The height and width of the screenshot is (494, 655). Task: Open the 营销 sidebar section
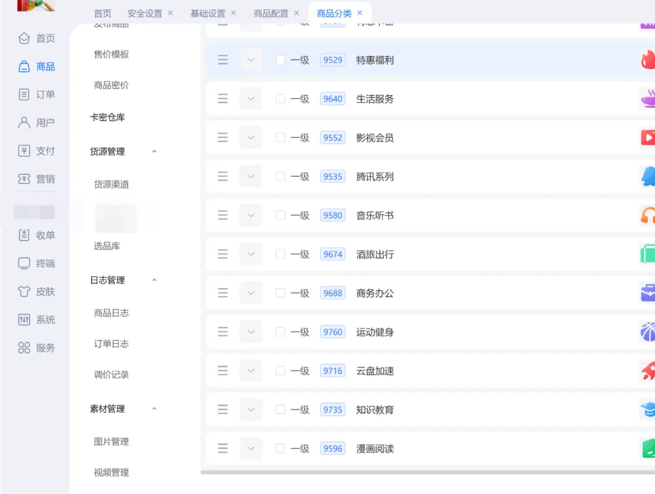tap(36, 179)
